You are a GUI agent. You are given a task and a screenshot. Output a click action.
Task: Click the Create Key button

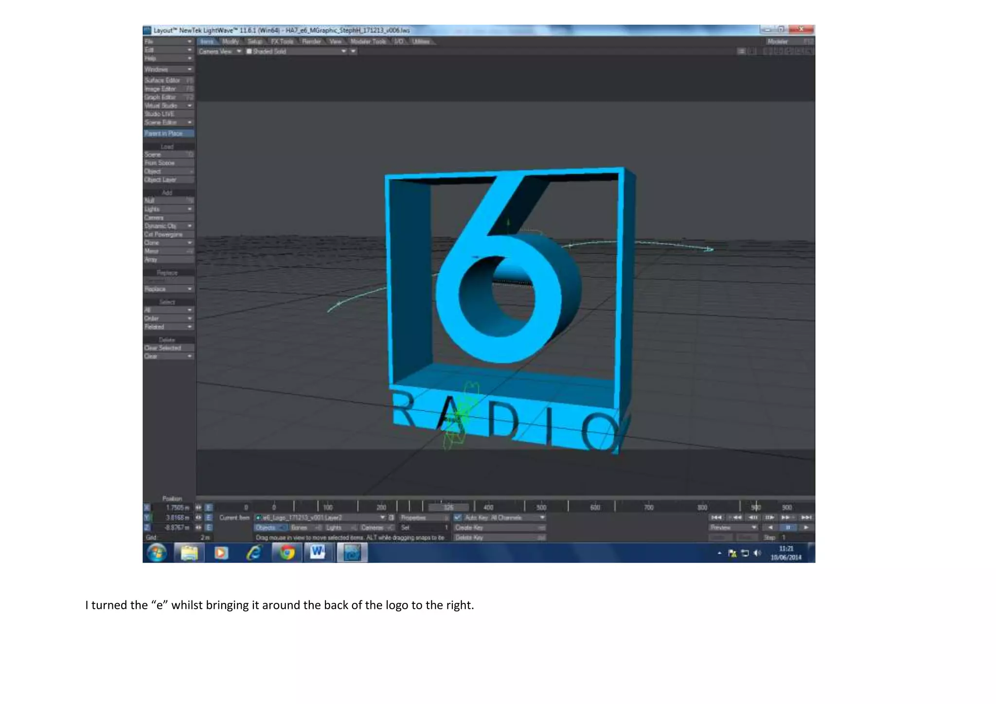click(499, 528)
